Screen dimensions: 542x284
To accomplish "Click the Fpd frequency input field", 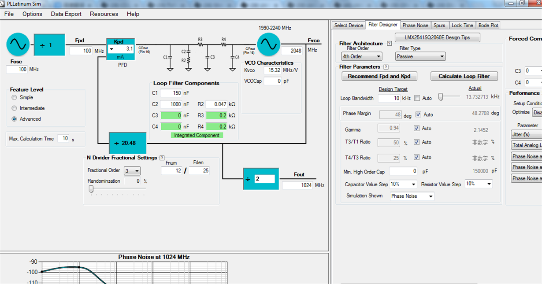I will coord(81,51).
